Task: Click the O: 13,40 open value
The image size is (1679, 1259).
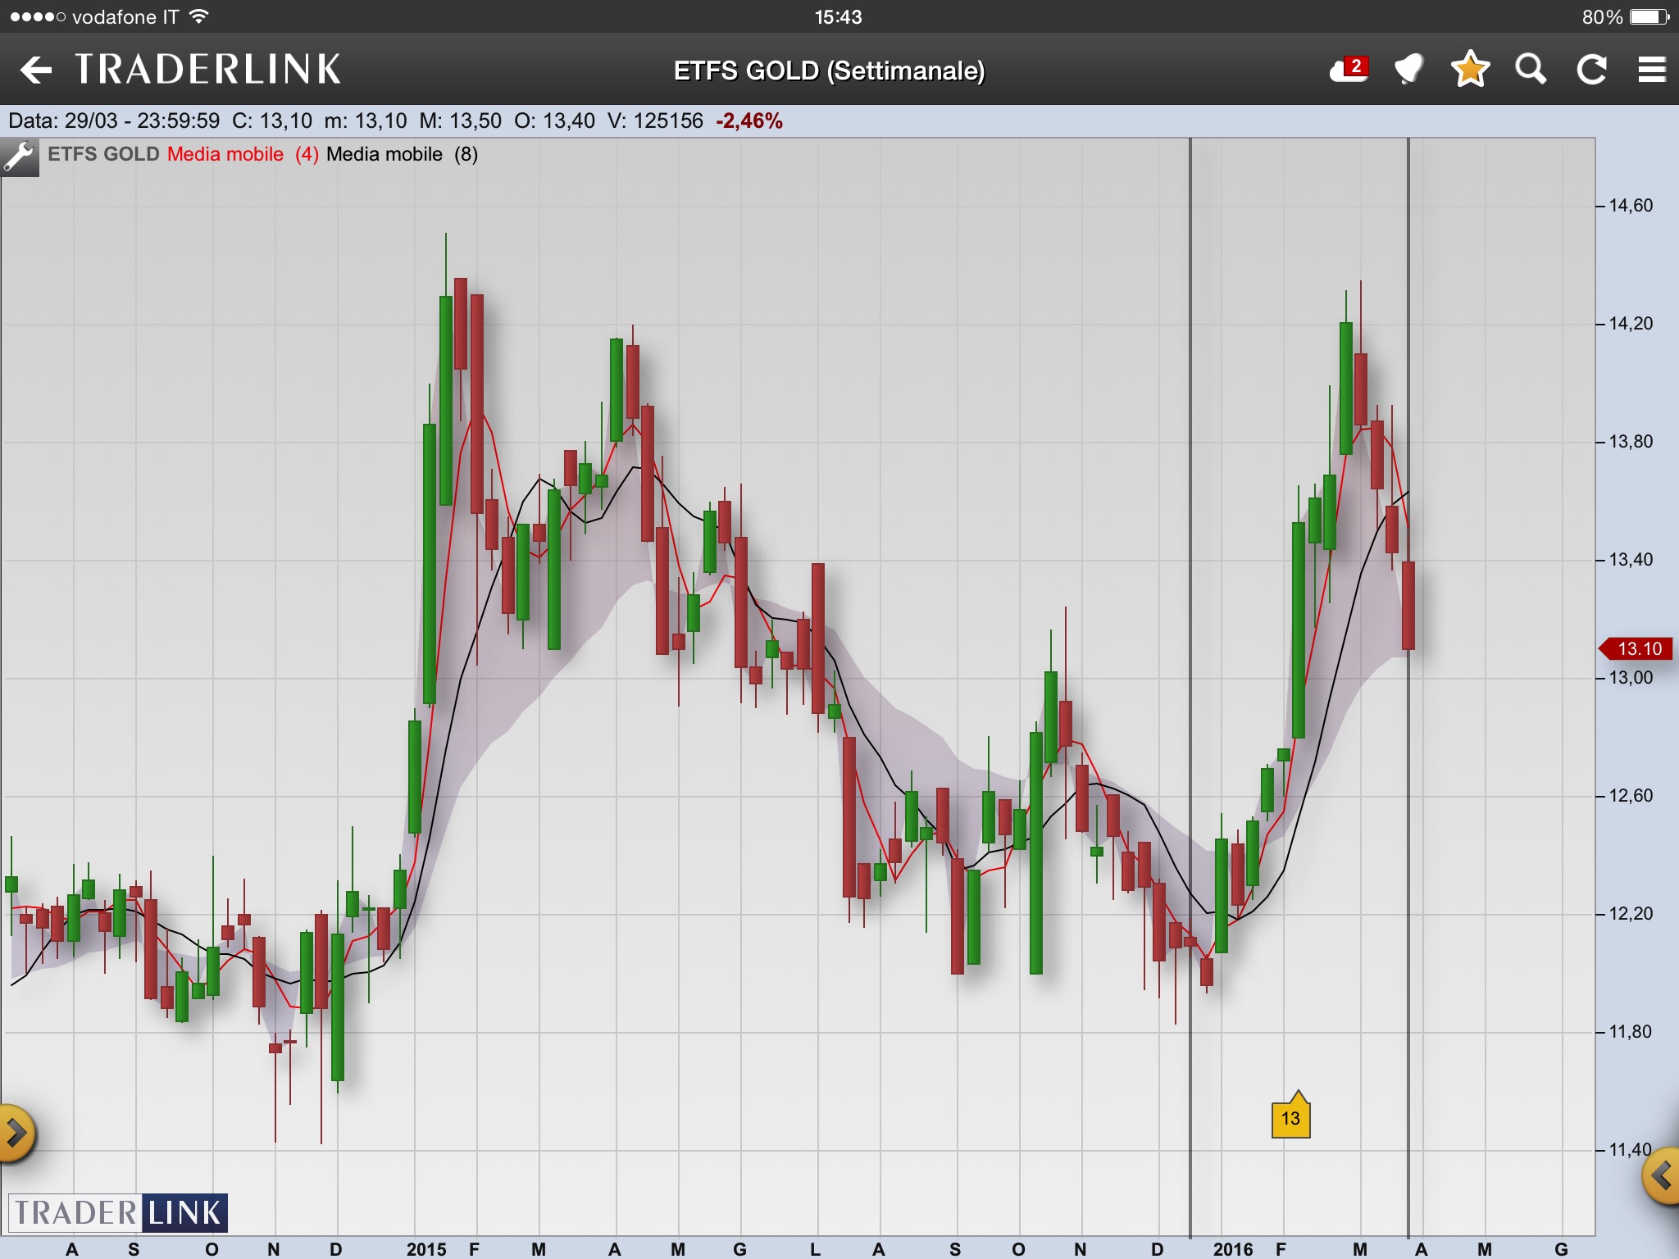Action: pos(554,121)
